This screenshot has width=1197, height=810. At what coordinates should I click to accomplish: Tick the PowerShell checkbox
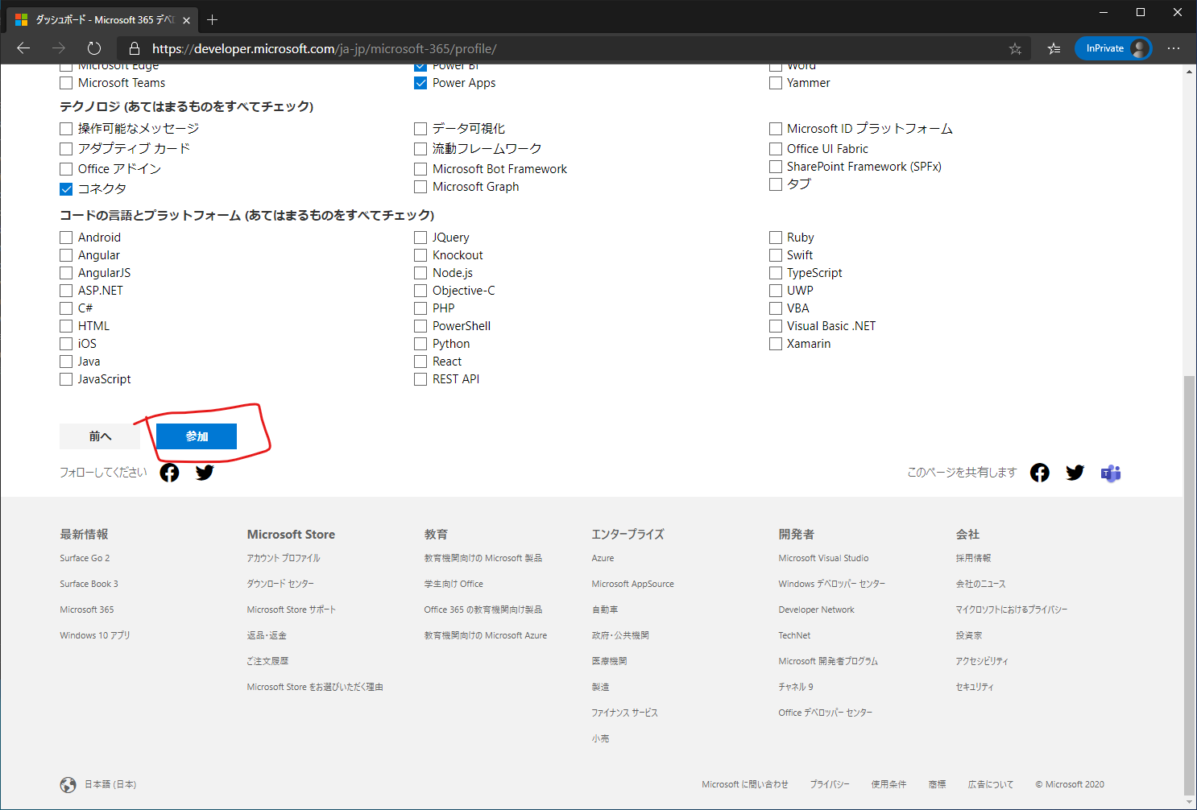tap(420, 326)
